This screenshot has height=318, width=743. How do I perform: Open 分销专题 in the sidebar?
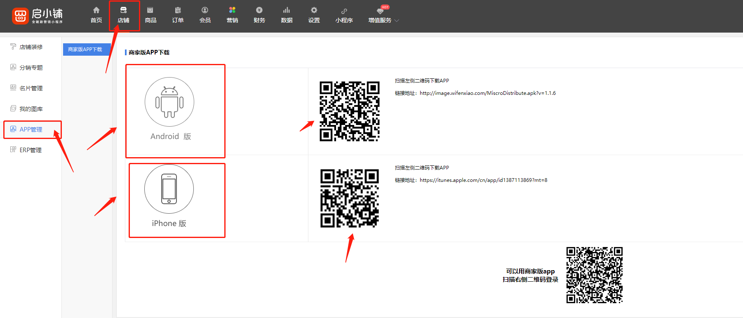(x=31, y=68)
